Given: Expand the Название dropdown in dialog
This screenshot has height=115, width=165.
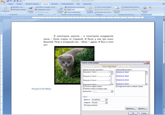Looking at the screenshot, I should (106, 102).
